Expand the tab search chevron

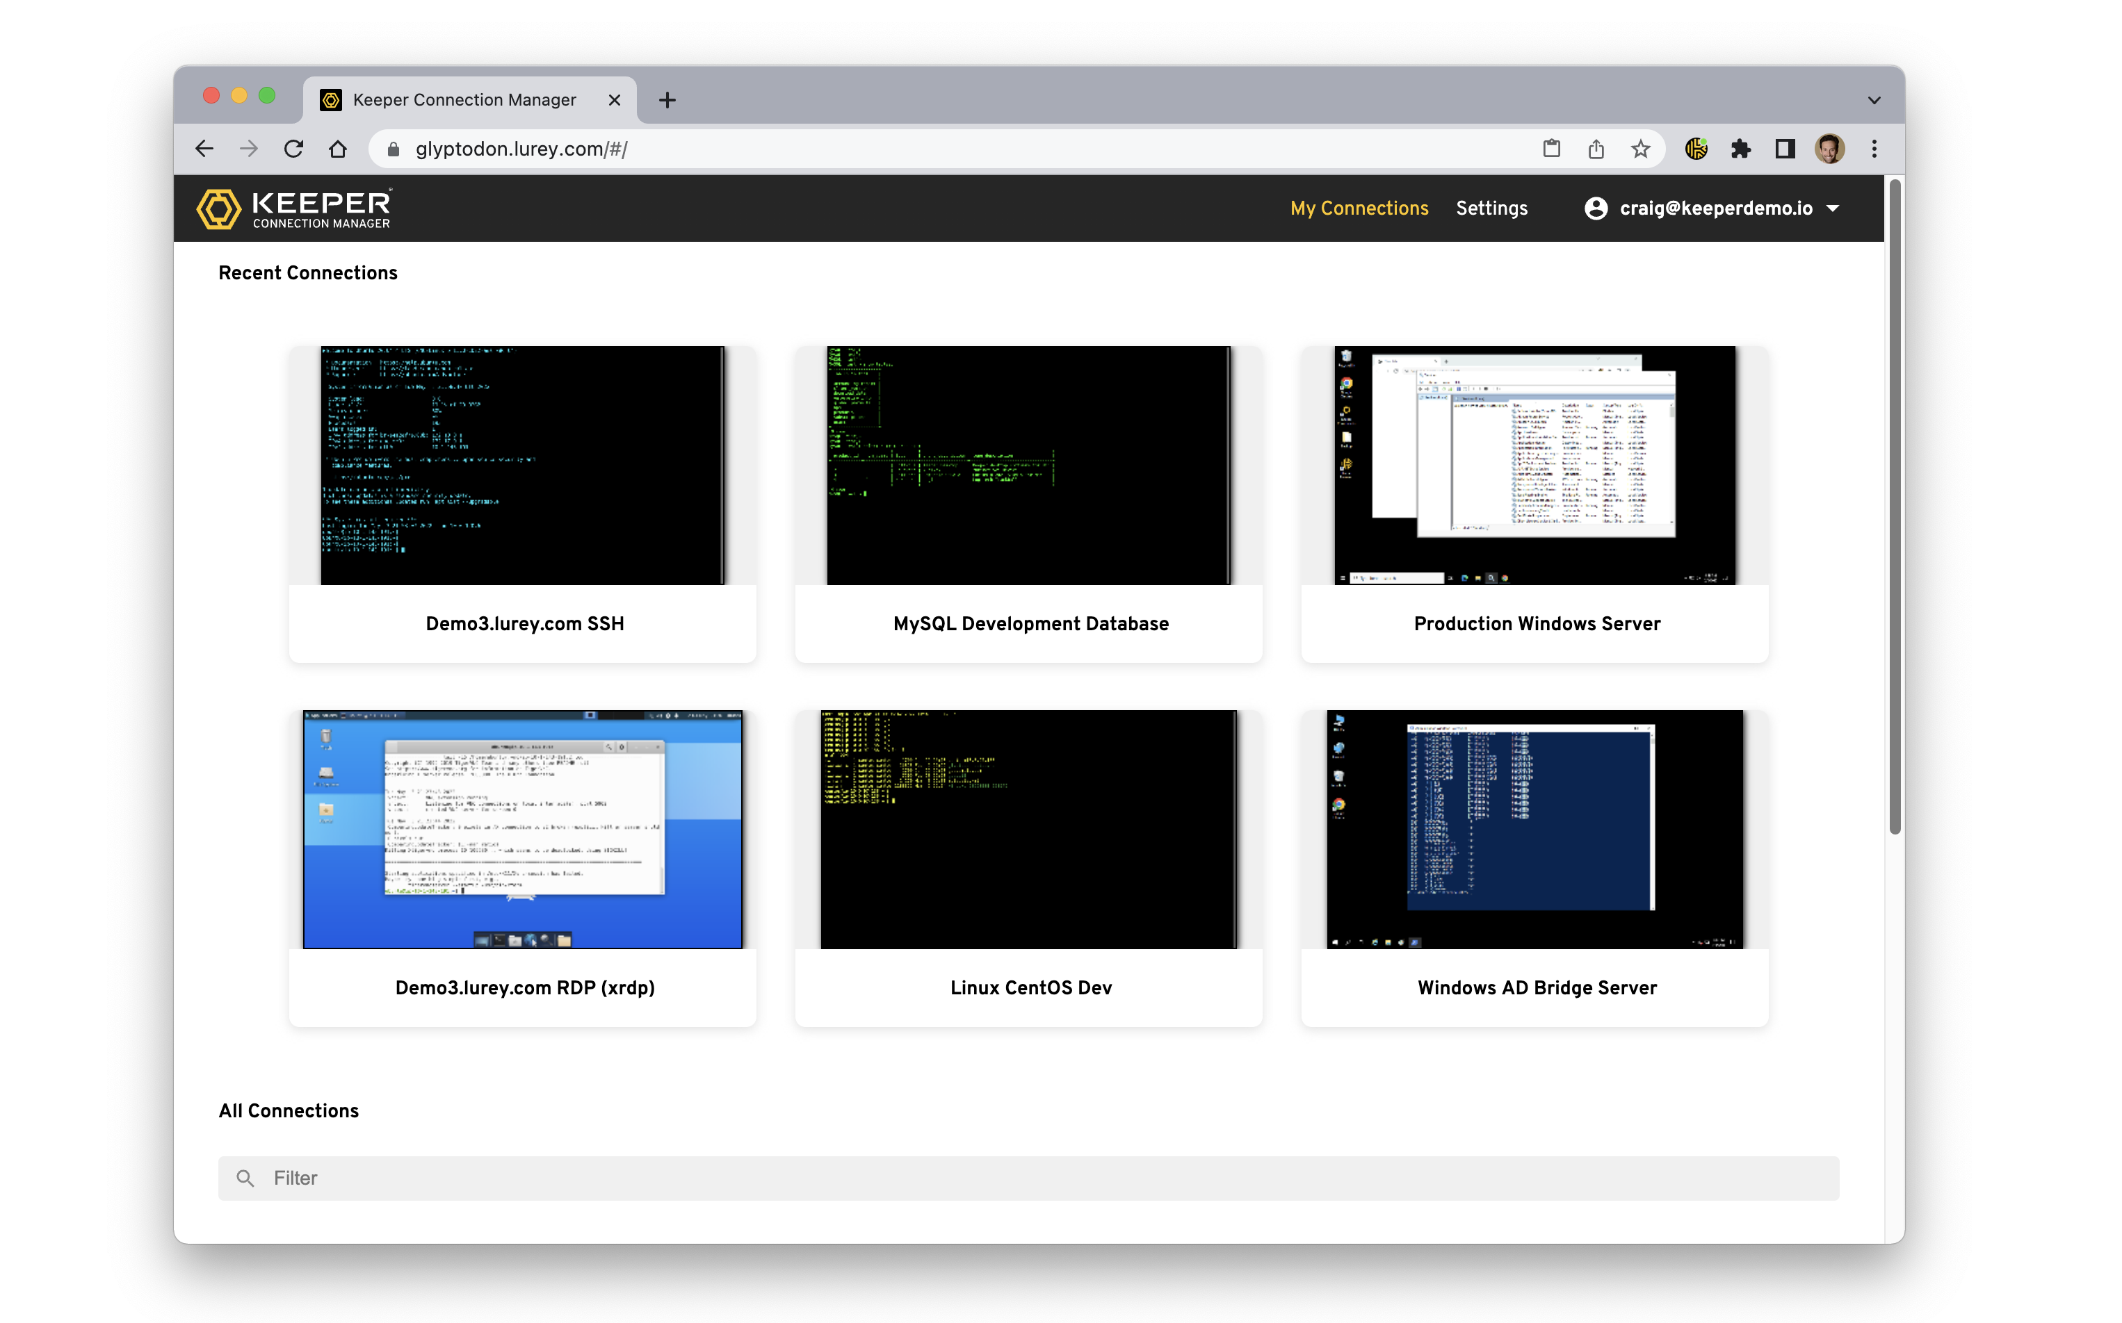pyautogui.click(x=1874, y=100)
